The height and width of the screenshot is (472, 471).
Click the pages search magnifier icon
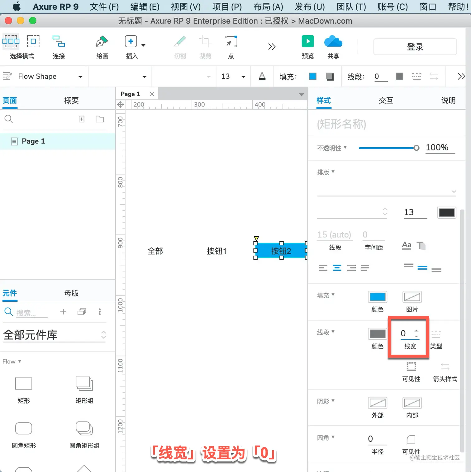pos(9,119)
